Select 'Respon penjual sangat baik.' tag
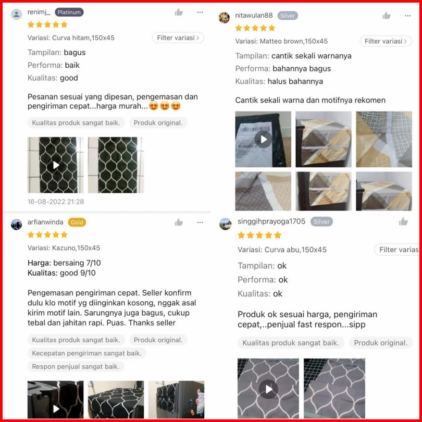This screenshot has width=422, height=422. coord(76,367)
